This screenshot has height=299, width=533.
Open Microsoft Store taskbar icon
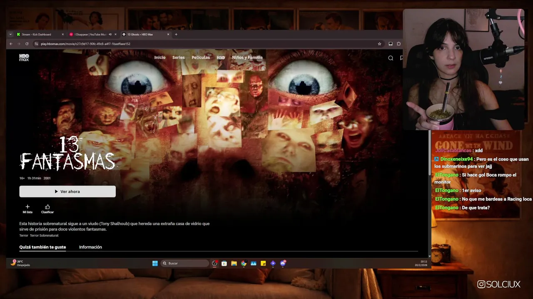(x=224, y=263)
